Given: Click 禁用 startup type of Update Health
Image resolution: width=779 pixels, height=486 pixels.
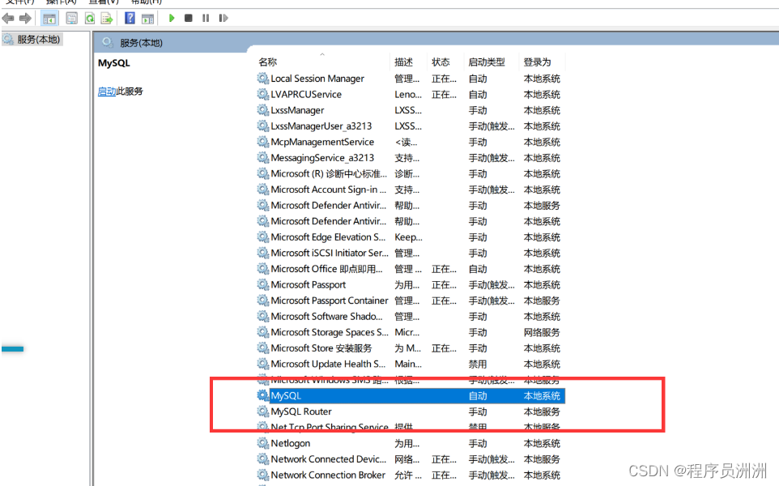Looking at the screenshot, I should tap(478, 364).
